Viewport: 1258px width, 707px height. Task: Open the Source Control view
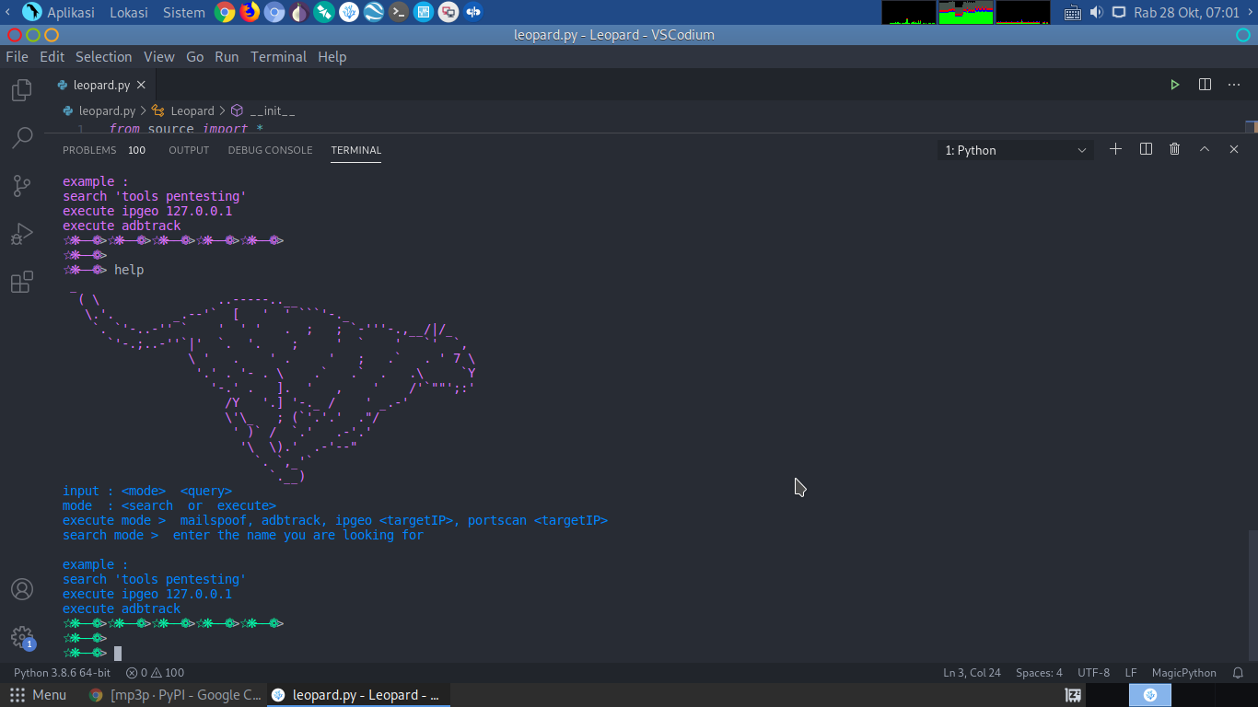(x=21, y=186)
